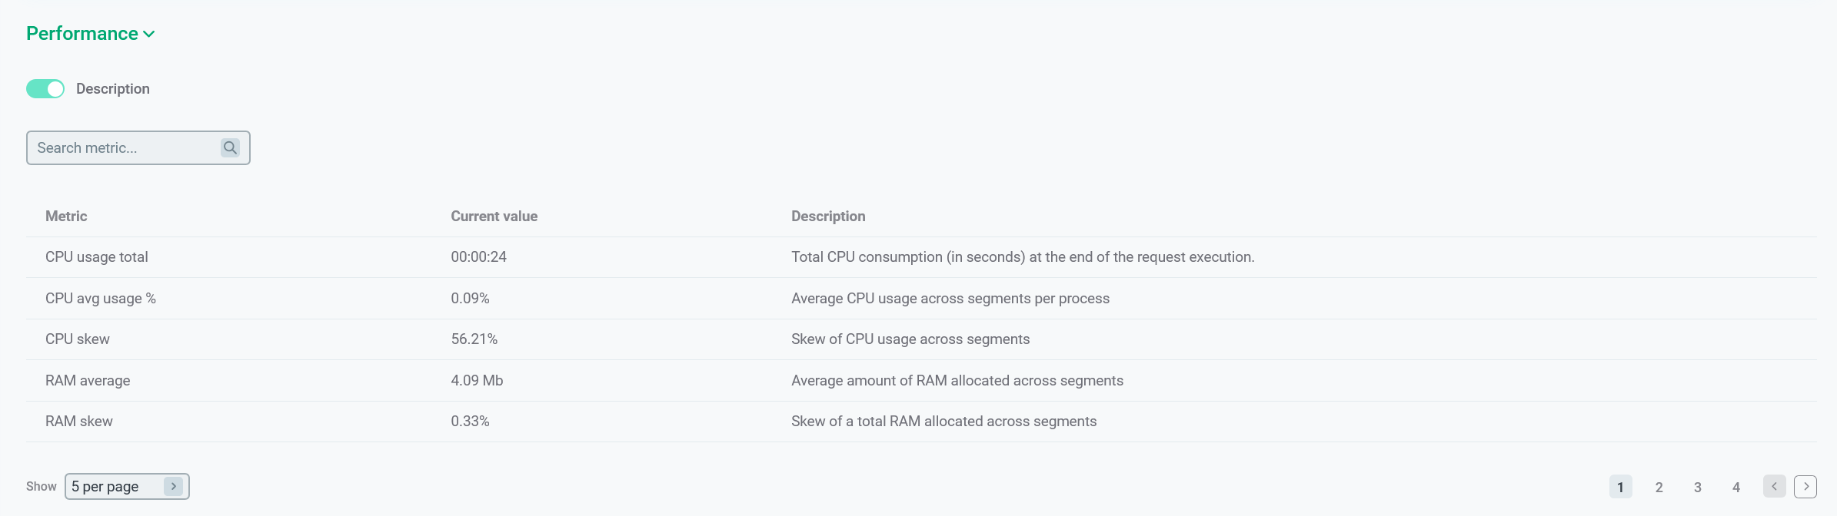This screenshot has width=1837, height=516.
Task: Open page 2 of the metrics table
Action: click(1659, 486)
